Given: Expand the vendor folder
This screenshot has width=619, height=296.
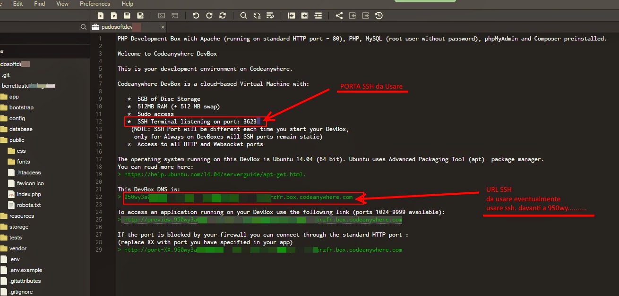Looking at the screenshot, I should coord(18,248).
